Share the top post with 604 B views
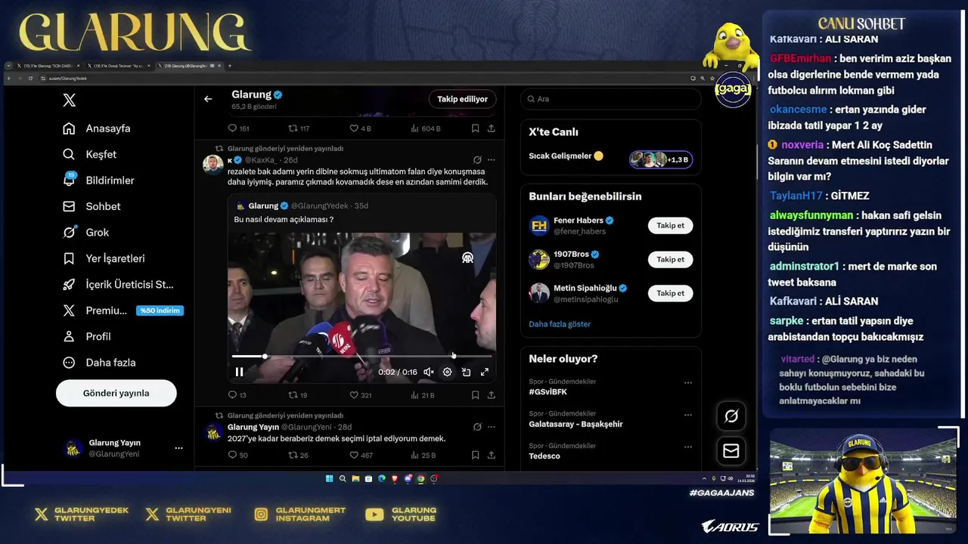This screenshot has width=968, height=544. (492, 128)
